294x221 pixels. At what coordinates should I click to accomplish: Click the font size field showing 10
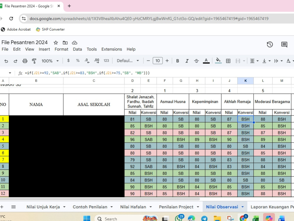click(x=158, y=61)
